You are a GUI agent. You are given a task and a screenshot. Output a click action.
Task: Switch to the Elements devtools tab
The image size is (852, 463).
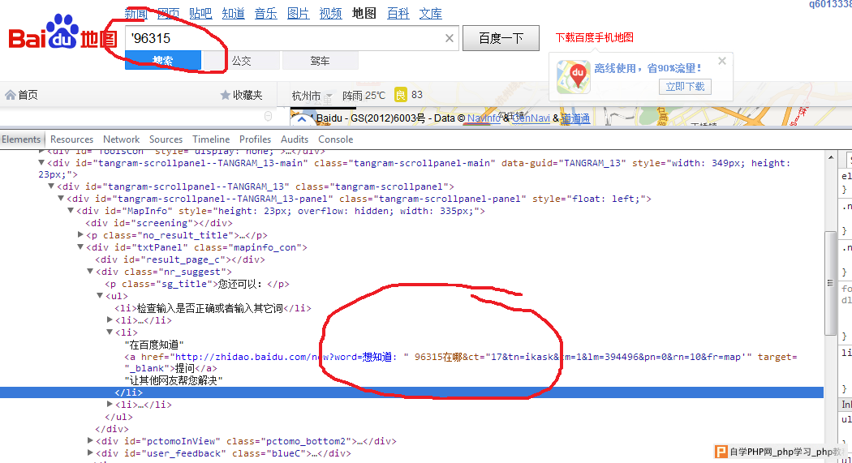(21, 139)
